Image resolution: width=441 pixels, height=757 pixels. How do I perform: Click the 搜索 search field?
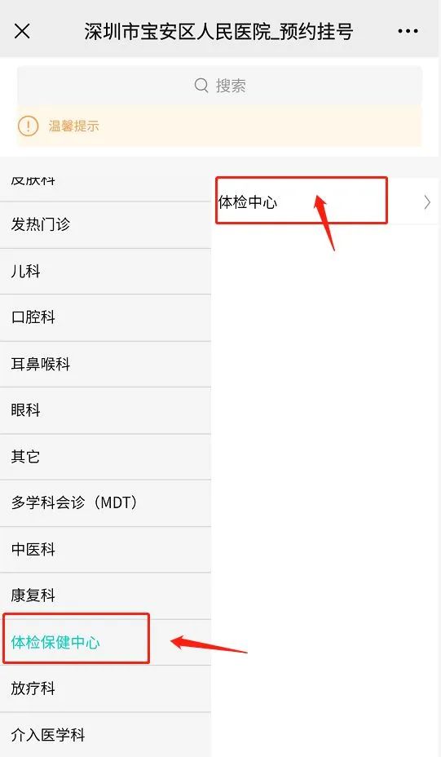point(219,86)
